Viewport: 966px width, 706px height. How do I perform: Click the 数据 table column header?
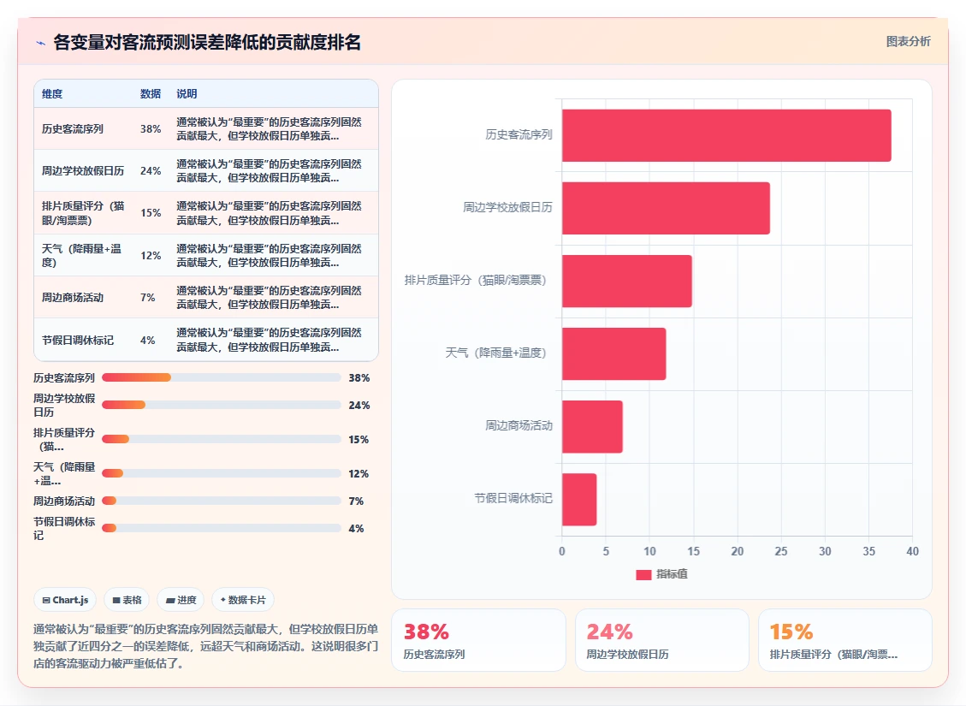tap(151, 93)
